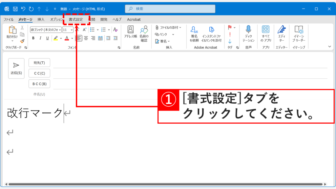Open the font size dropdown

coord(72,30)
